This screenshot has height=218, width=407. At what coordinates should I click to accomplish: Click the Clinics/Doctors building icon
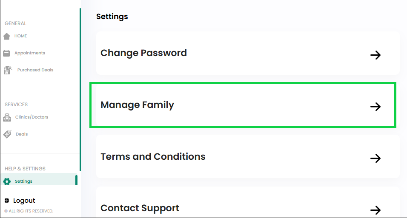click(x=7, y=117)
